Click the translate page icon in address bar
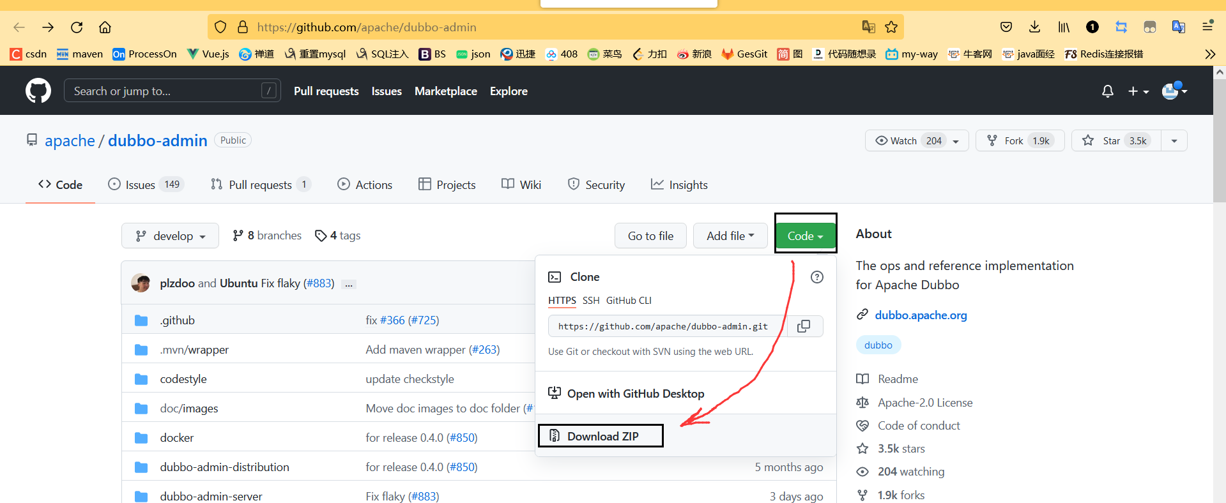The width and height of the screenshot is (1226, 503). (x=868, y=27)
